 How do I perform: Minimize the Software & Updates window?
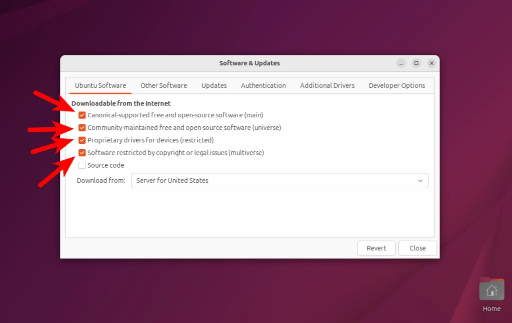400,63
